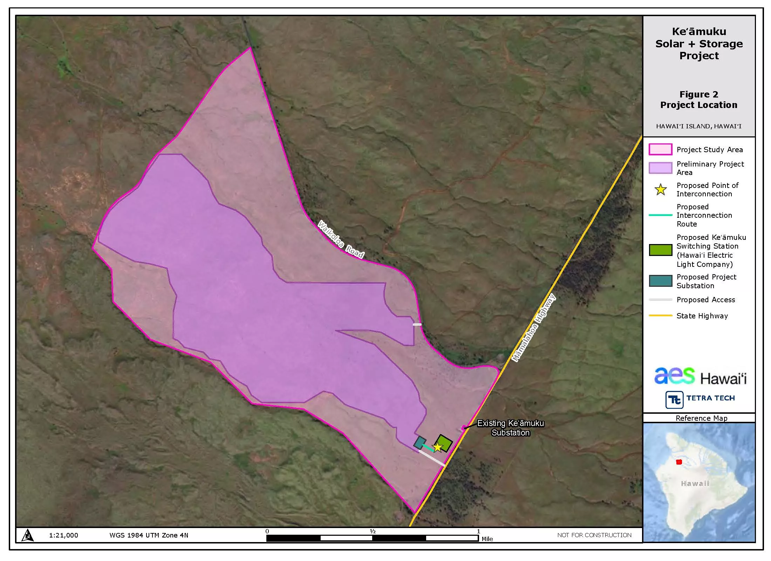Click the Māmalahoa Highway label
This screenshot has width=771, height=561.
[533, 328]
